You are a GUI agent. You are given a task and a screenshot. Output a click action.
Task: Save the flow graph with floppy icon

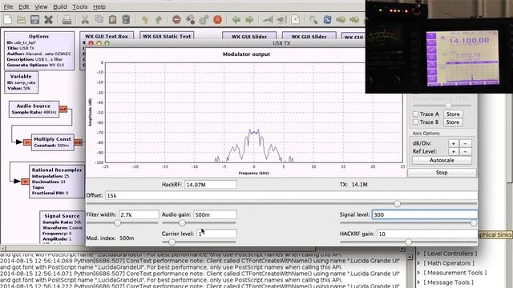coord(34,19)
